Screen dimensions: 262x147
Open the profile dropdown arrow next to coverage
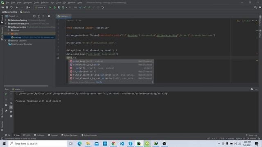(x=66, y=7)
